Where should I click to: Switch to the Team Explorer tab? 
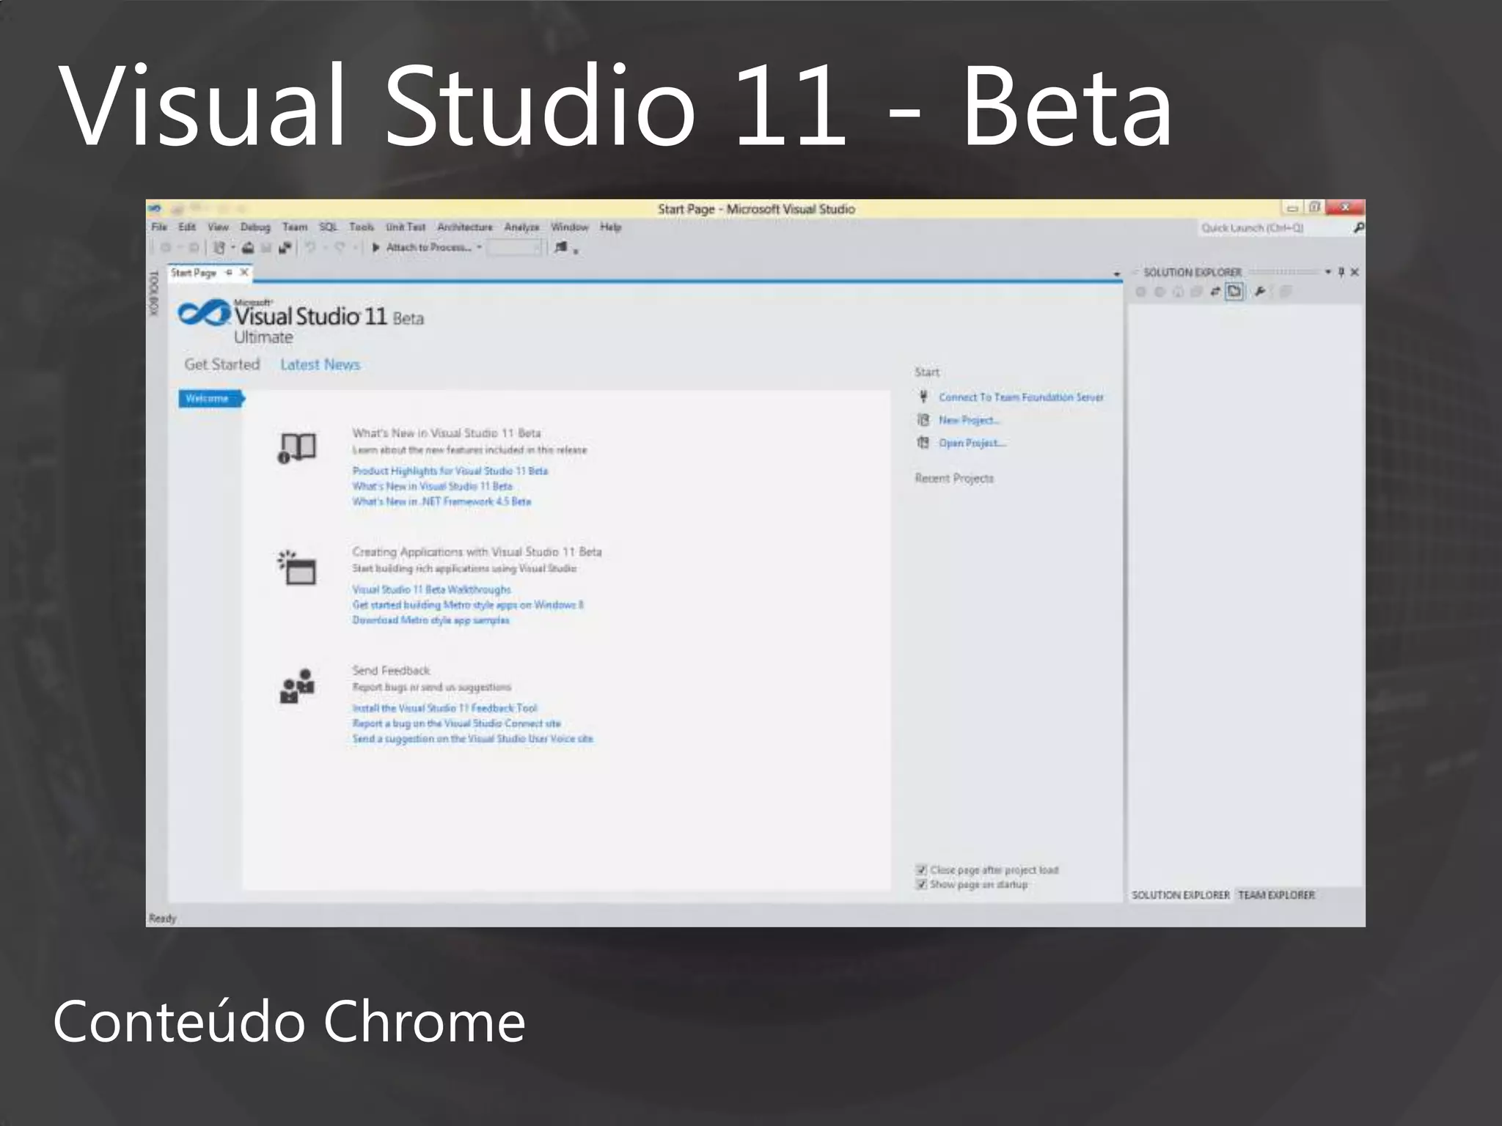click(1276, 895)
